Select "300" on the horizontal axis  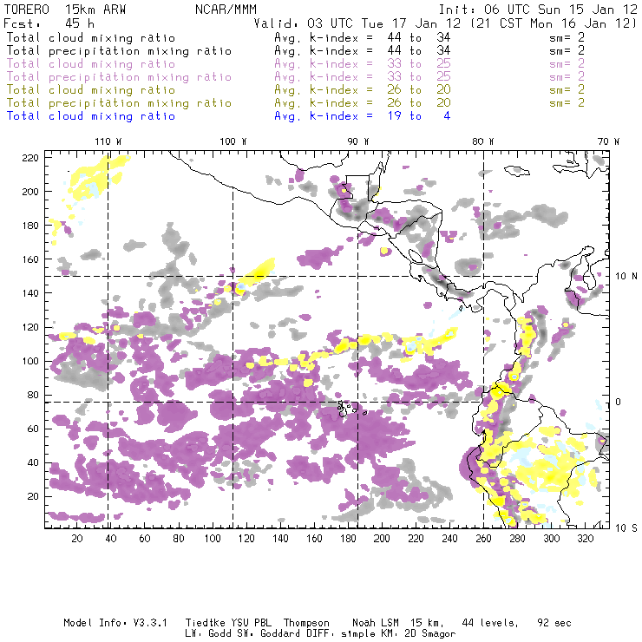coord(552,539)
